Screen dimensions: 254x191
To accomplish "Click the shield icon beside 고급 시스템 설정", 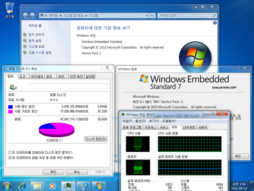I will (25, 53).
